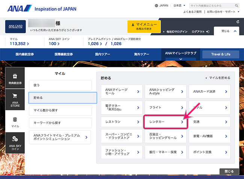The image size is (244, 179).
Task: Click the refresh icon in account bar
Action: (x=238, y=22)
